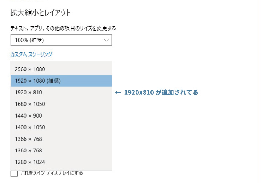Pick the 1680 × 1050 resolution entry
This screenshot has height=183, width=261.
tap(61, 104)
